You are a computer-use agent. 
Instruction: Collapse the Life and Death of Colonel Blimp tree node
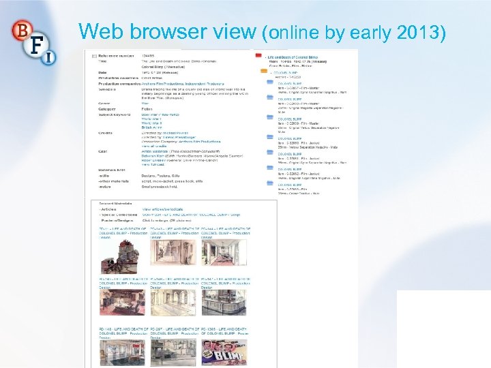tap(265, 57)
